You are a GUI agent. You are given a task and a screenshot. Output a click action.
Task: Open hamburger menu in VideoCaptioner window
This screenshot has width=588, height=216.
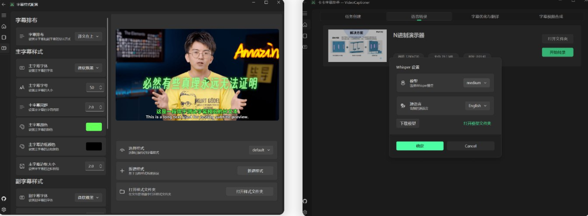[305, 13]
